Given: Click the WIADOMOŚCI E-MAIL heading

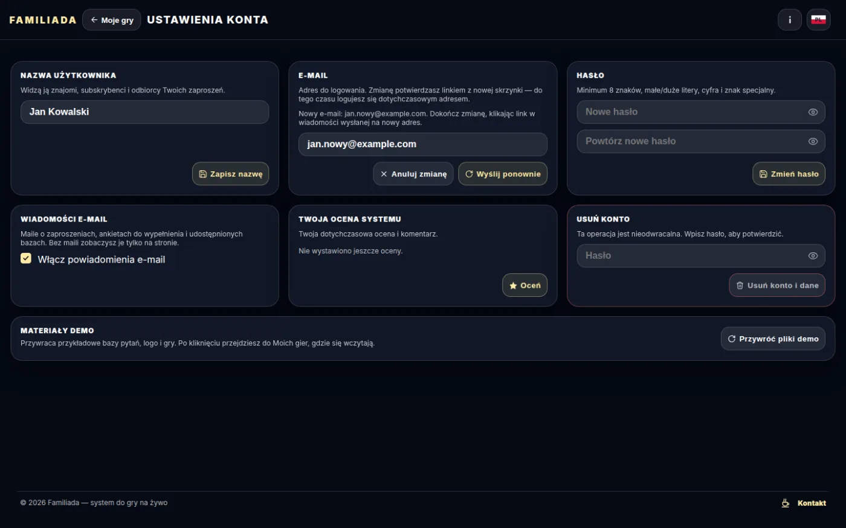Looking at the screenshot, I should pos(64,219).
